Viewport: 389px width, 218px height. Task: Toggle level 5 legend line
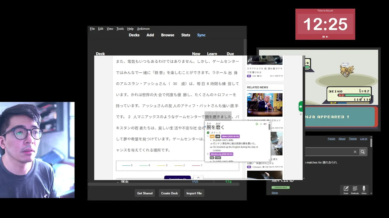[x=127, y=165]
